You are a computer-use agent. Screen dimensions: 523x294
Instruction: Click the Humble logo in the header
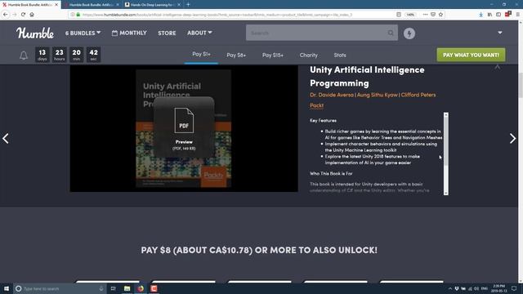point(35,33)
